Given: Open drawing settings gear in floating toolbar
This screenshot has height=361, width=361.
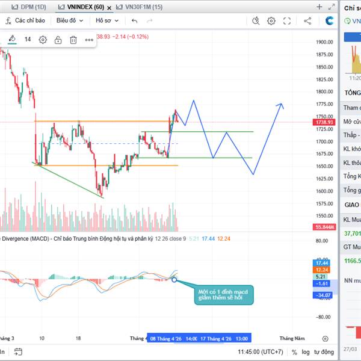Looking at the screenshot, I should coord(43,40).
